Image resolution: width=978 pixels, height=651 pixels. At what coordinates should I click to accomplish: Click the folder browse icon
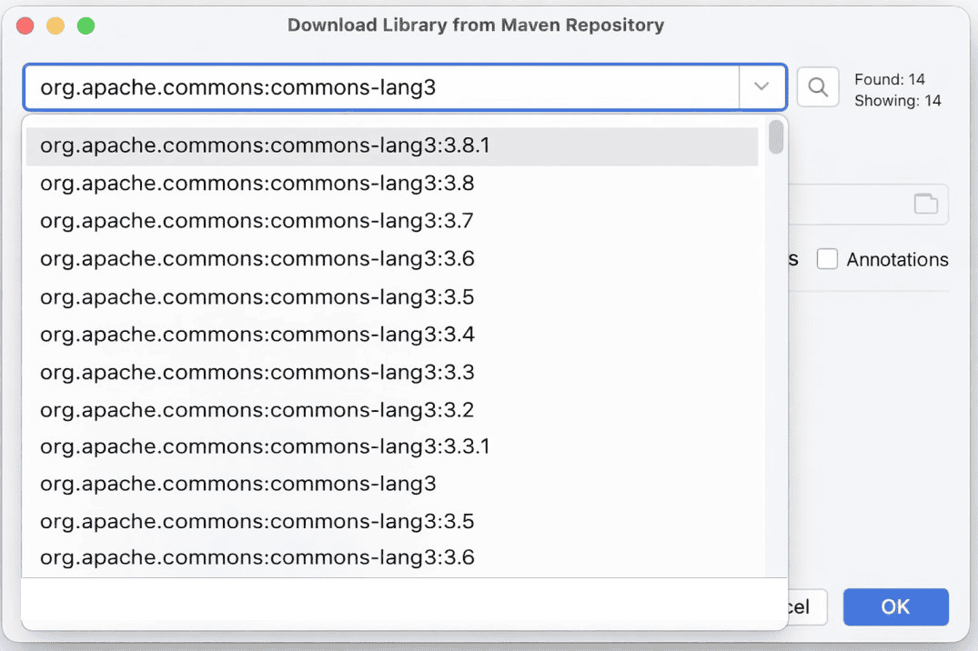point(925,205)
